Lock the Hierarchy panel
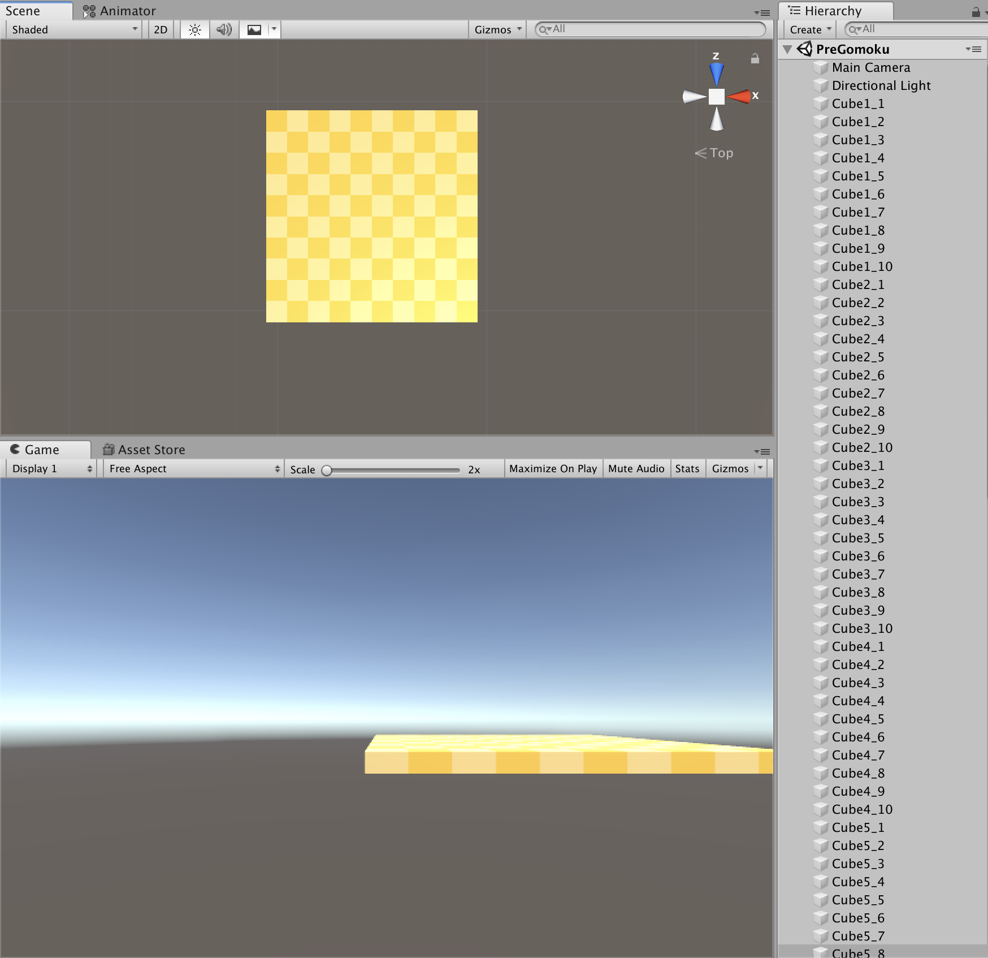 [976, 12]
